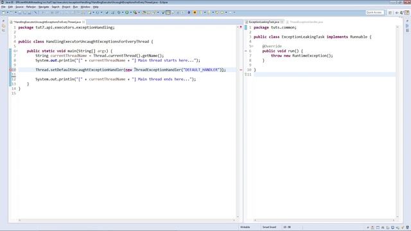The height and width of the screenshot is (231, 411).
Task: Click the error marker on line 10
Action: pyautogui.click(x=11, y=70)
